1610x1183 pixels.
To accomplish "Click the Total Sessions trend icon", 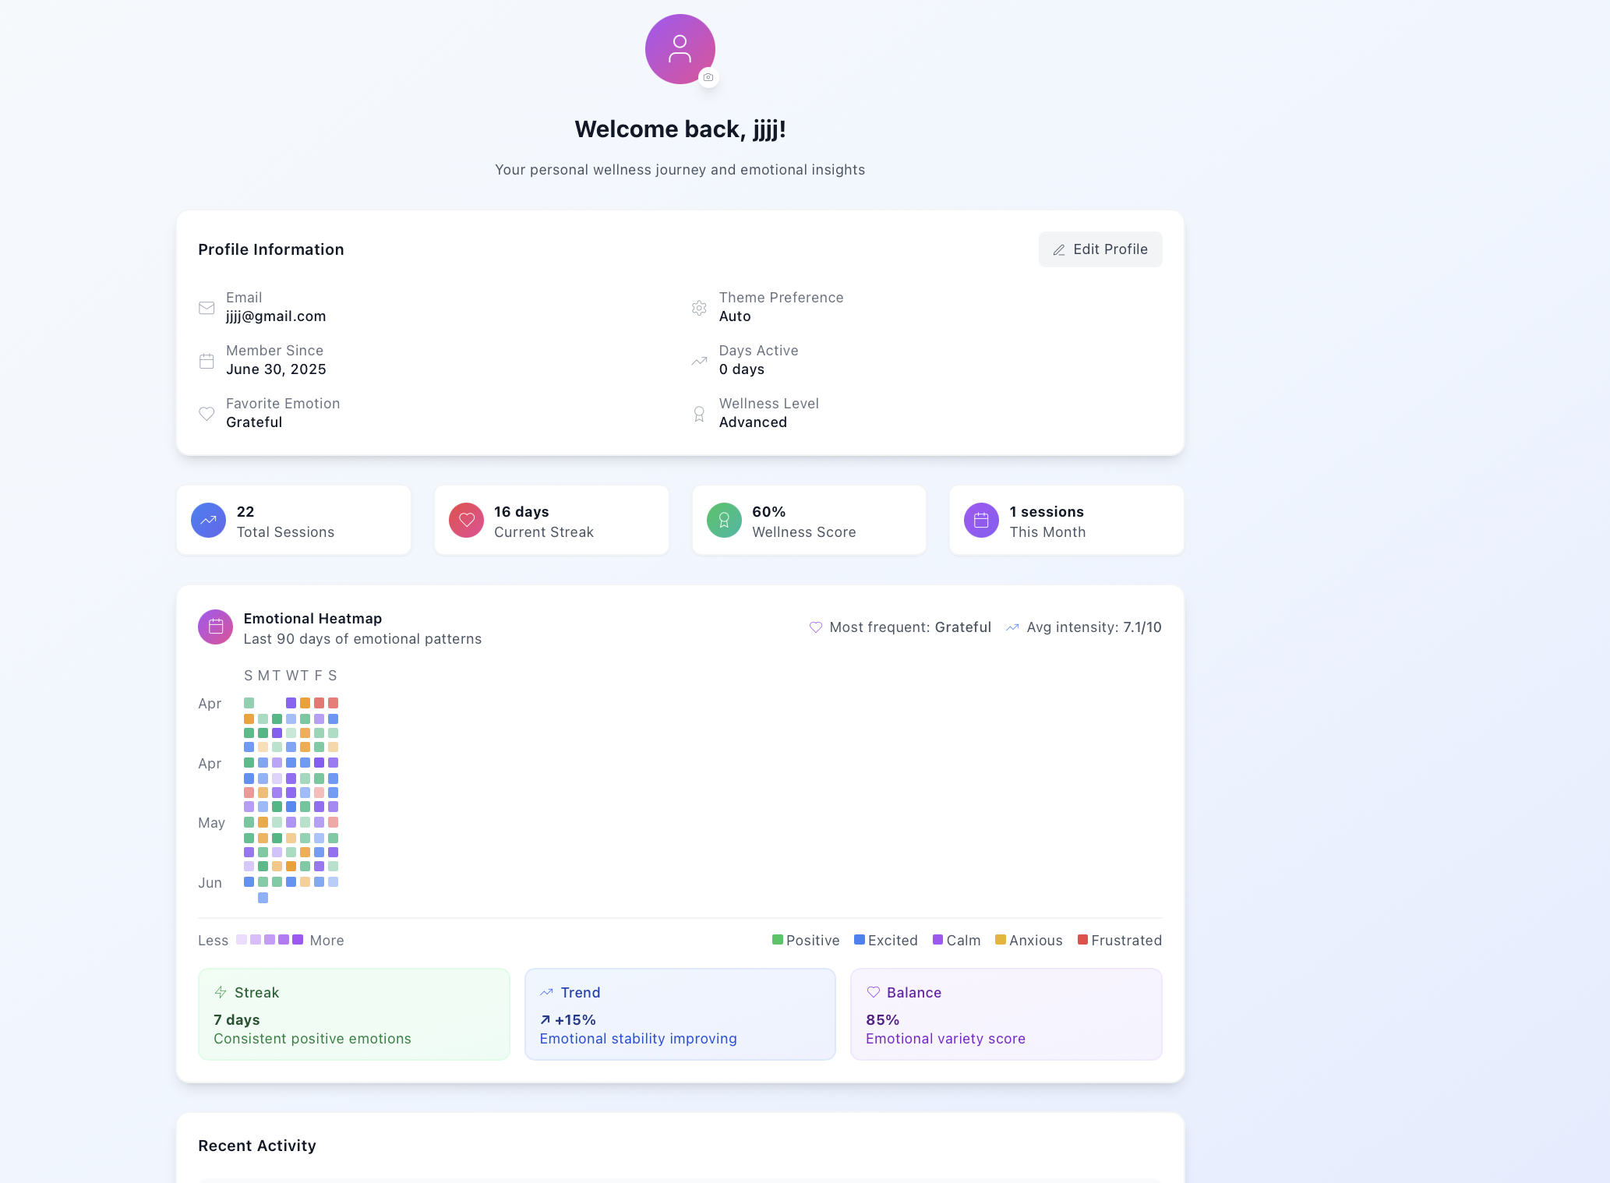I will point(208,521).
